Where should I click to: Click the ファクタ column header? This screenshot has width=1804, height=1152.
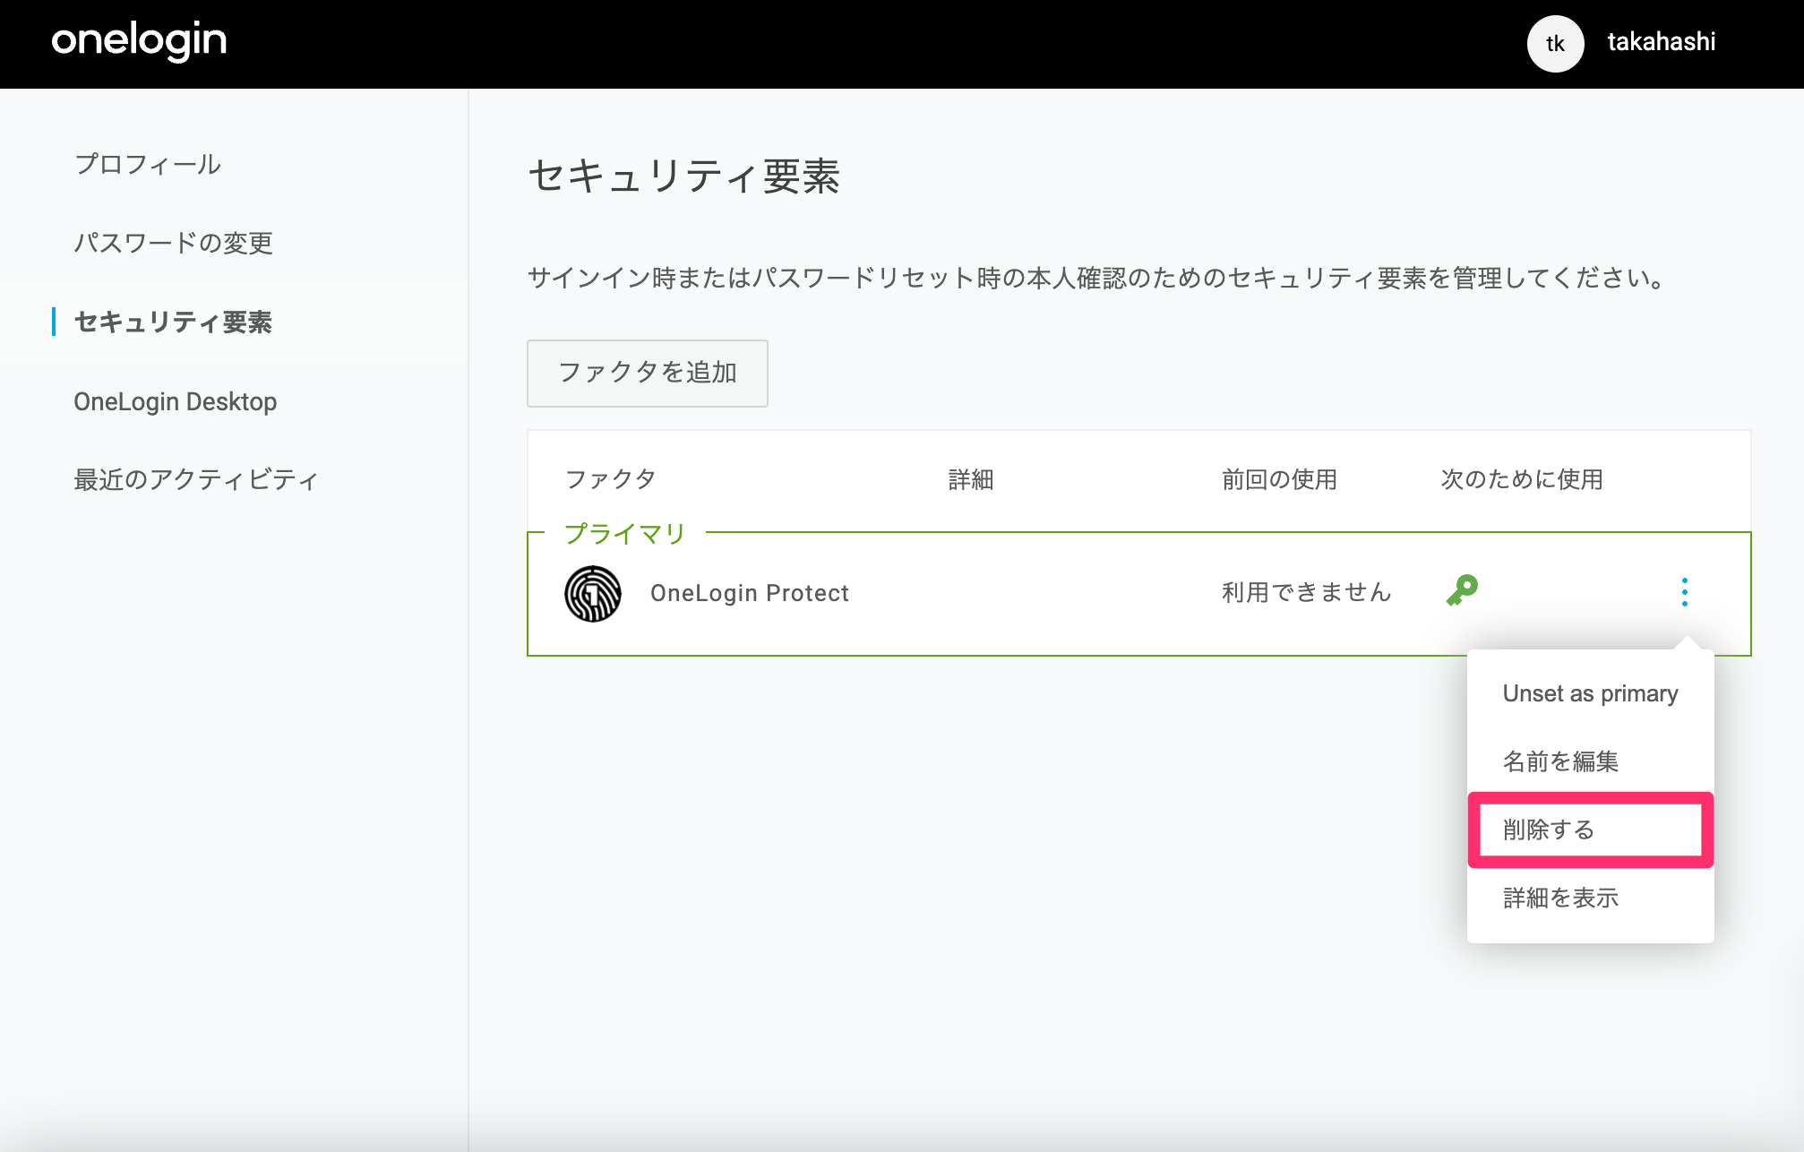611,479
